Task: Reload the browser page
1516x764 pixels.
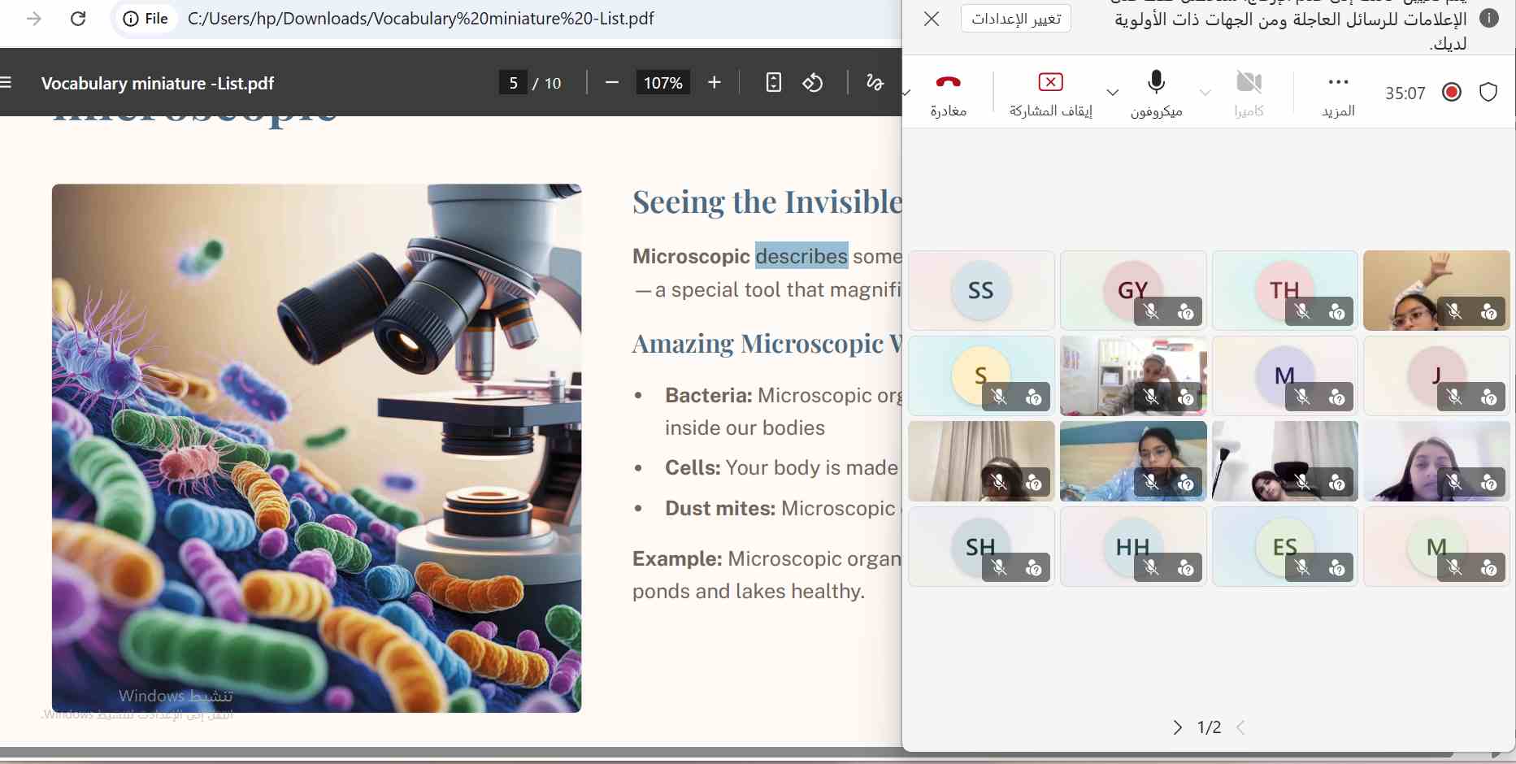Action: point(78,19)
